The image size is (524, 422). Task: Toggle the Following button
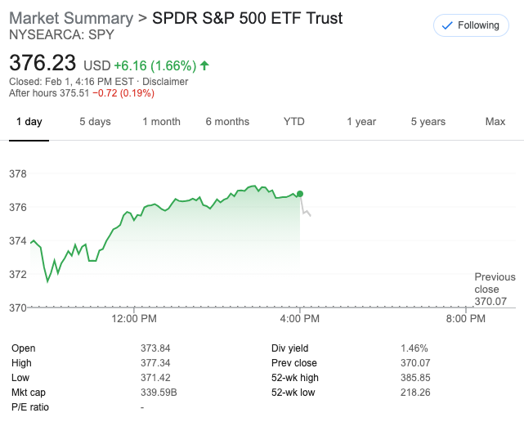tap(470, 25)
